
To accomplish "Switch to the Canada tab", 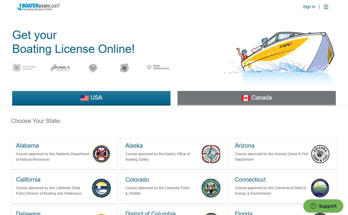I will [257, 98].
